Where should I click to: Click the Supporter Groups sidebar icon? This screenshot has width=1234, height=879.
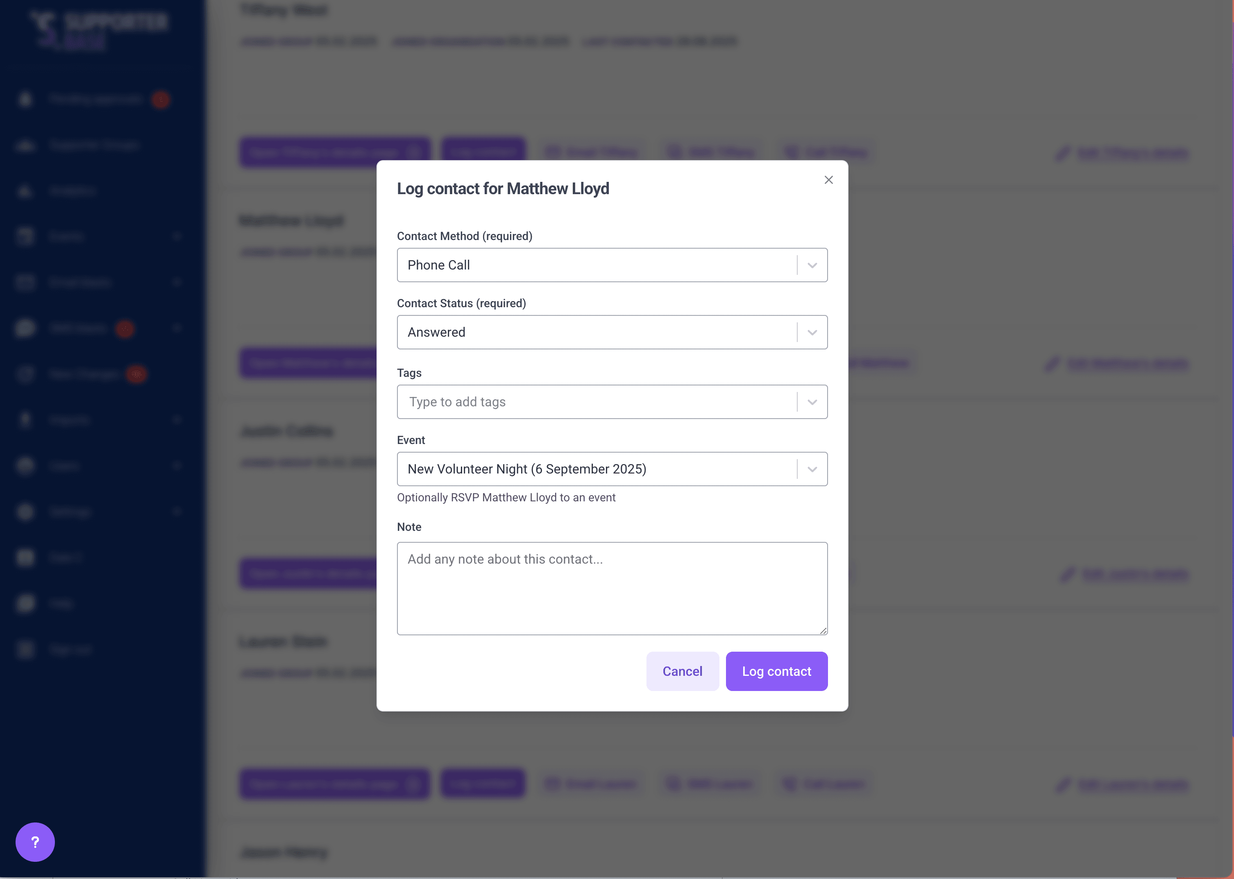[25, 145]
